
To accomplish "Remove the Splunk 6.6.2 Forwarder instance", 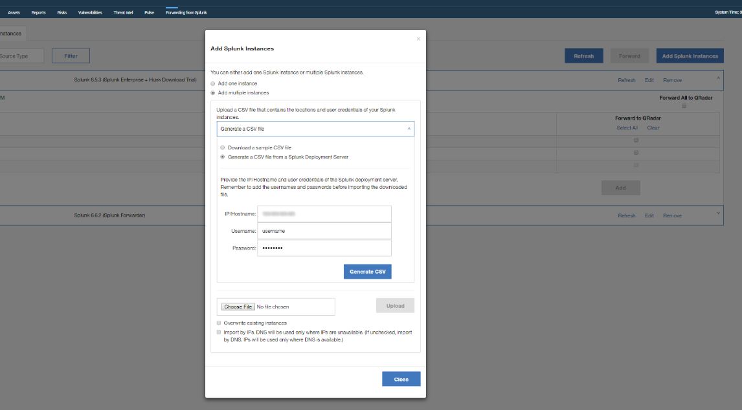I will (673, 215).
